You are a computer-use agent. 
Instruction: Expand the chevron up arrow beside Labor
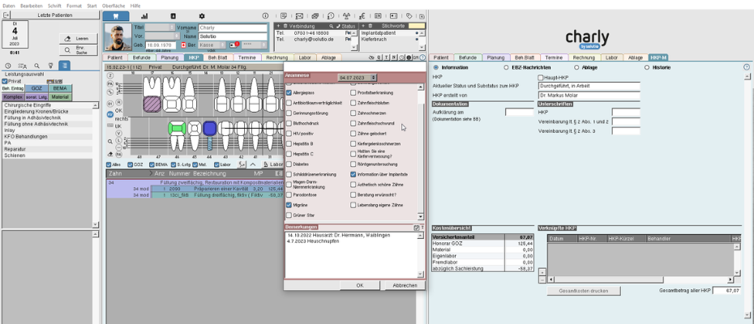[253, 164]
